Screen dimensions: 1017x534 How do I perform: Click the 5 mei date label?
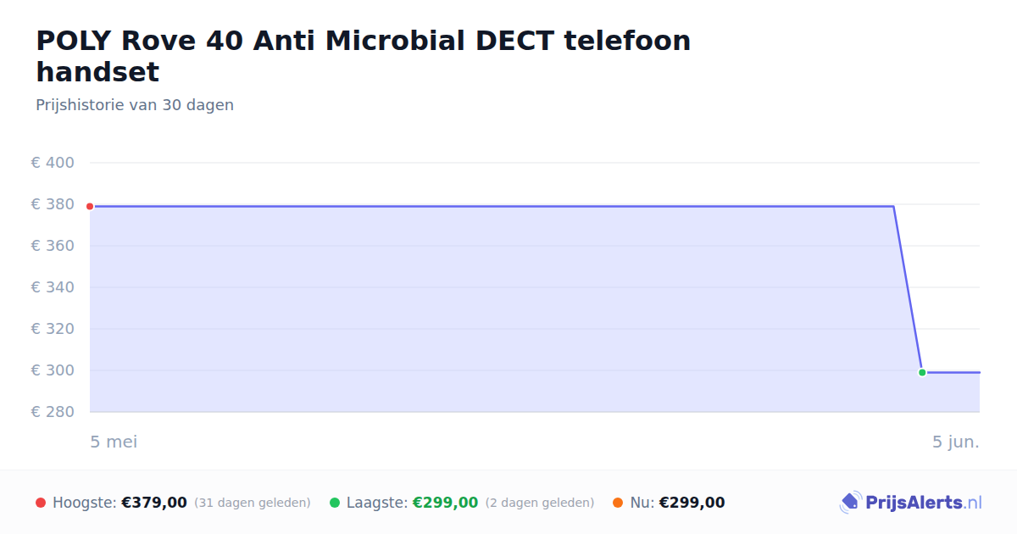(x=114, y=442)
